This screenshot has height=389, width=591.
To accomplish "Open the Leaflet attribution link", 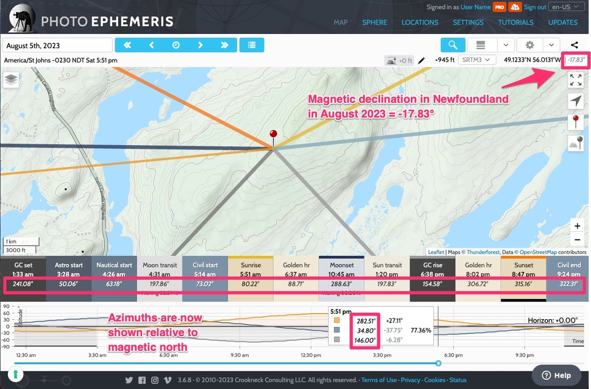I will click(436, 252).
